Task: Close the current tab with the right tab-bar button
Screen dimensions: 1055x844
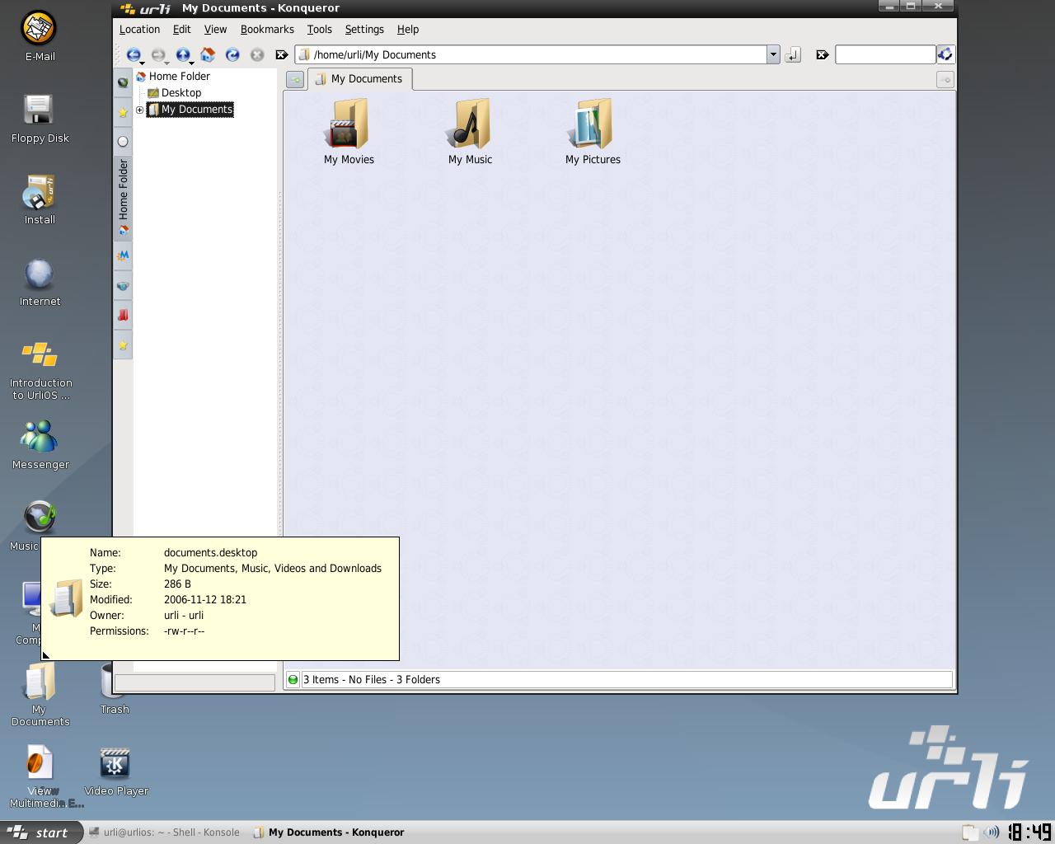Action: click(x=945, y=79)
